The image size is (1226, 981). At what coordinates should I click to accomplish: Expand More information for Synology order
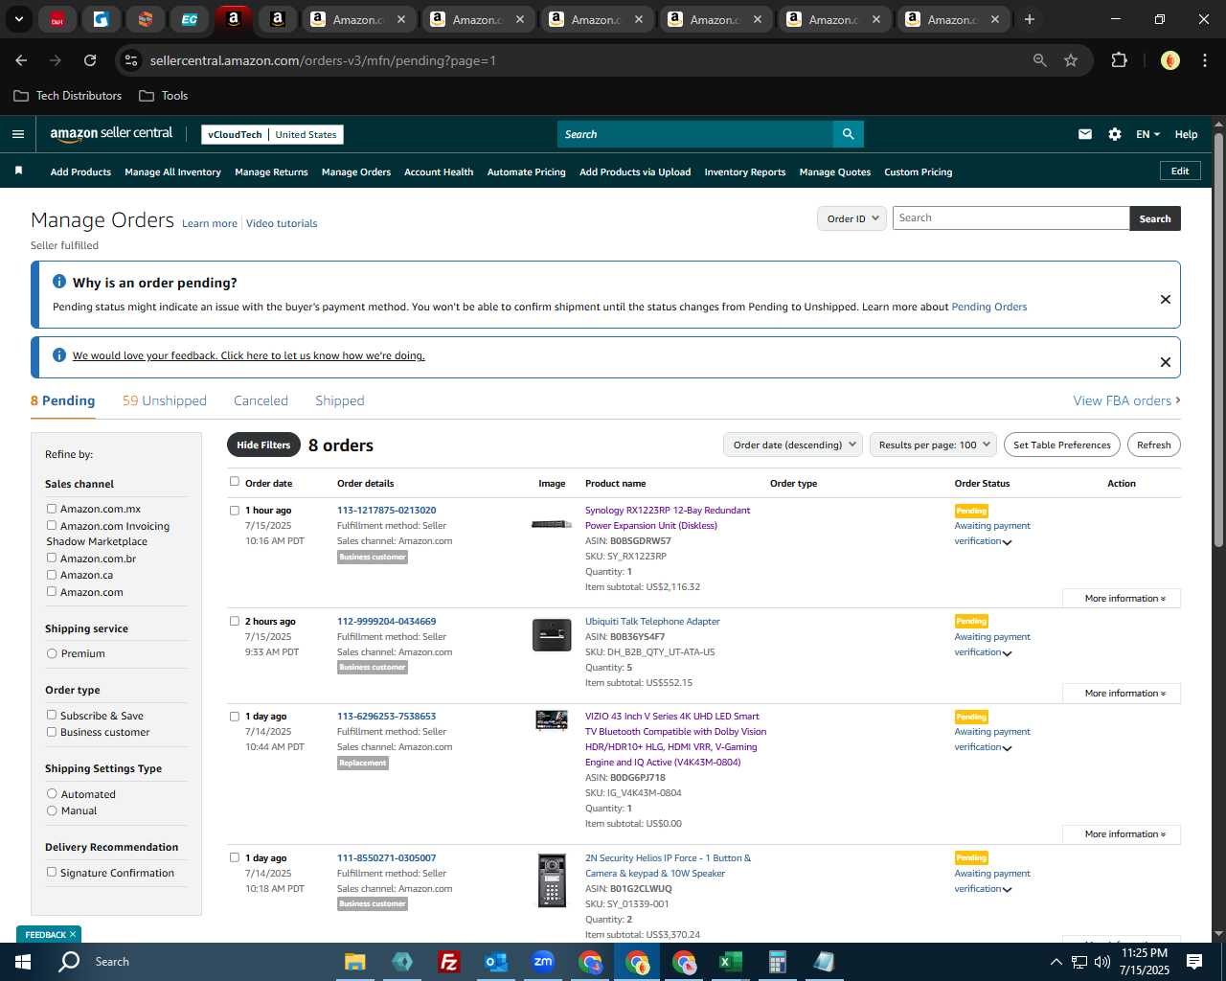pos(1122,598)
